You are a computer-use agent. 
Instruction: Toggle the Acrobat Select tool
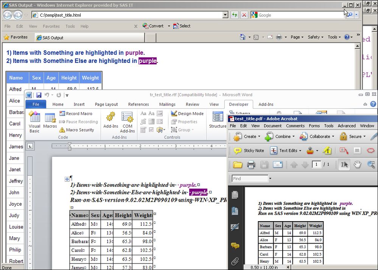344,164
